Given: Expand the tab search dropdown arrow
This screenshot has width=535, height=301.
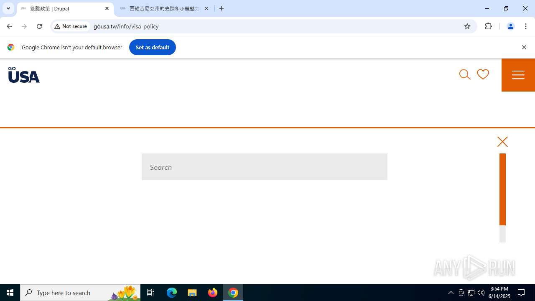Looking at the screenshot, I should click(x=8, y=8).
